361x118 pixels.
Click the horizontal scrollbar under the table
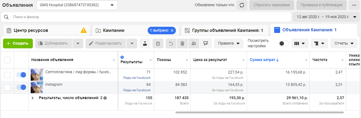(x=259, y=112)
